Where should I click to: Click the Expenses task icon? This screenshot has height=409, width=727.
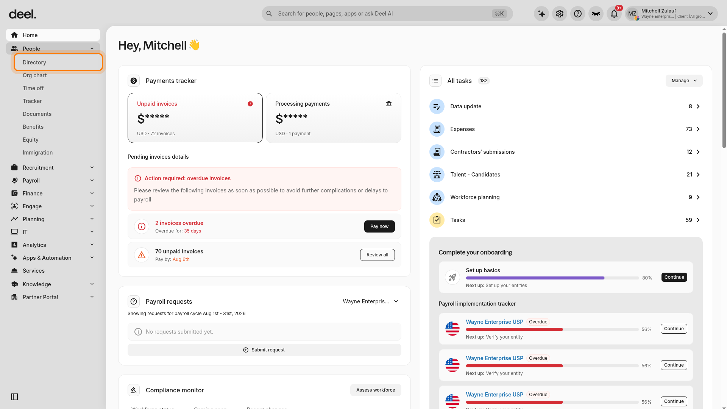(437, 129)
